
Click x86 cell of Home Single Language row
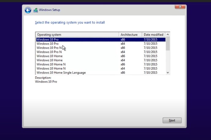tap(123, 73)
